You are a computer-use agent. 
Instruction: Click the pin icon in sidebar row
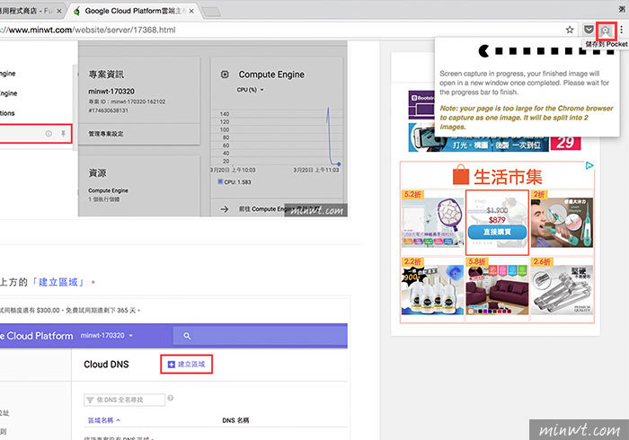pyautogui.click(x=63, y=134)
